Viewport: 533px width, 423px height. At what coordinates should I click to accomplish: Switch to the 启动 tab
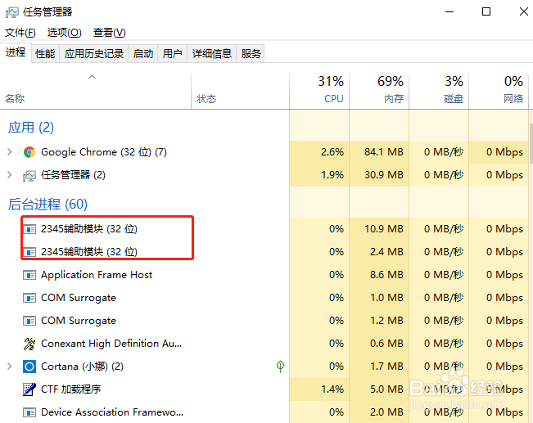tap(142, 54)
